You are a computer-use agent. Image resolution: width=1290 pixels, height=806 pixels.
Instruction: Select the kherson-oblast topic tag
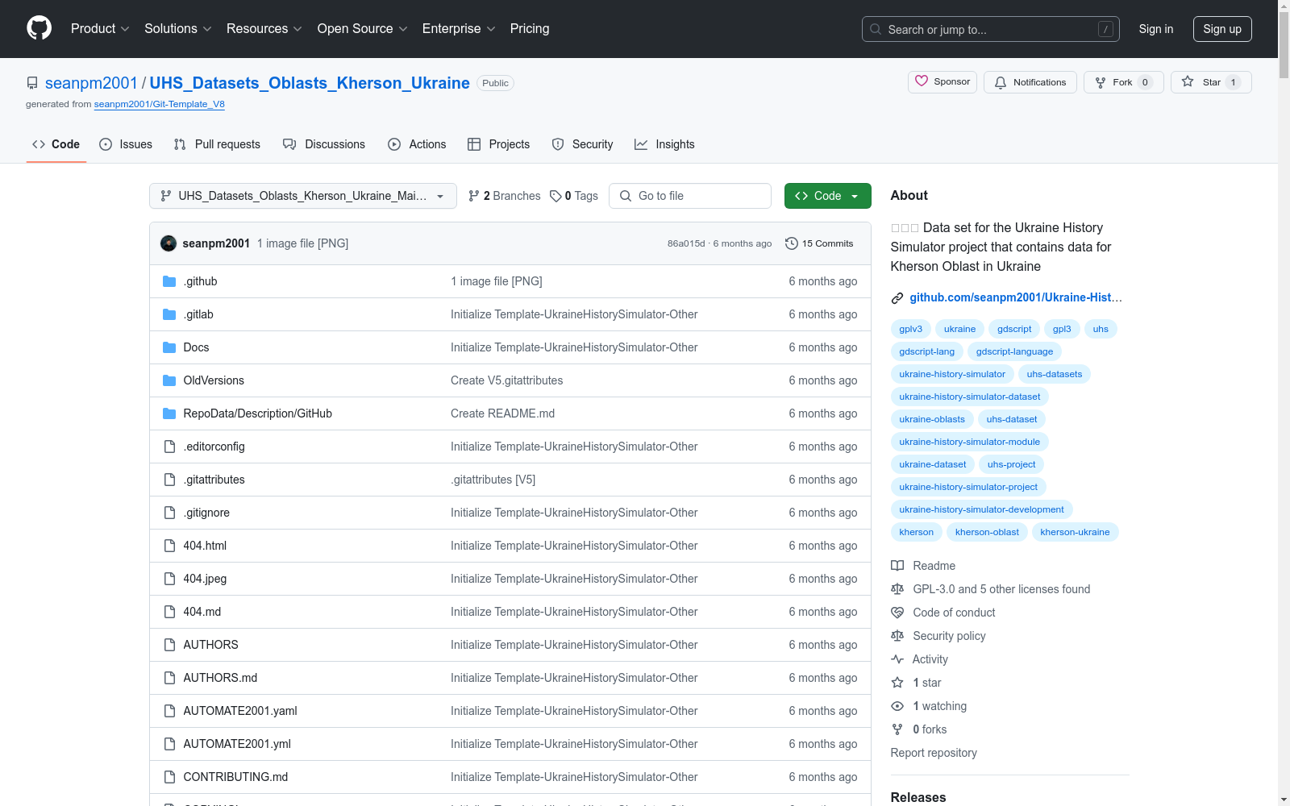click(987, 532)
